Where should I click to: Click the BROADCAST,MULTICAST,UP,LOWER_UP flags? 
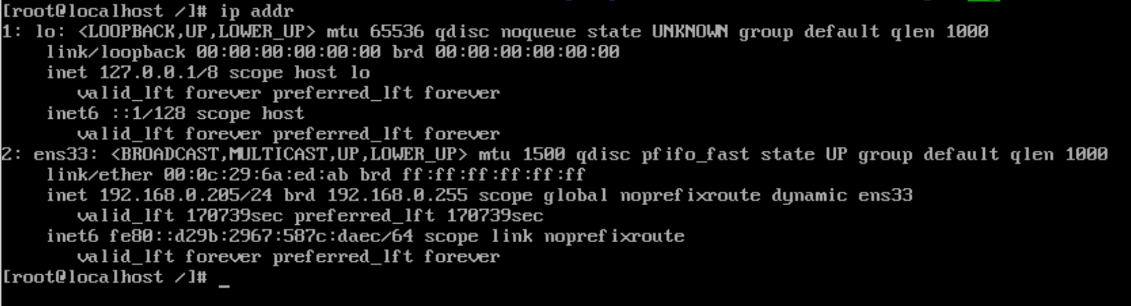289,155
